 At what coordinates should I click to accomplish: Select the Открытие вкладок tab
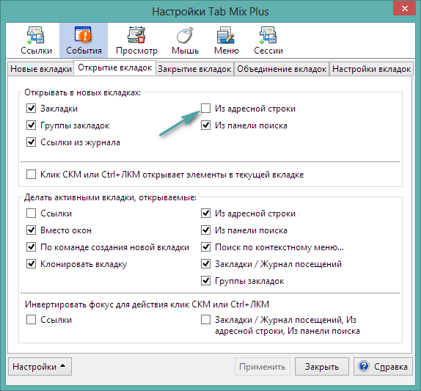[x=115, y=67]
